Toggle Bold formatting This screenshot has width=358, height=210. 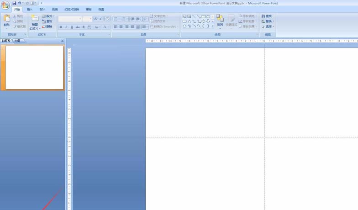click(x=61, y=27)
